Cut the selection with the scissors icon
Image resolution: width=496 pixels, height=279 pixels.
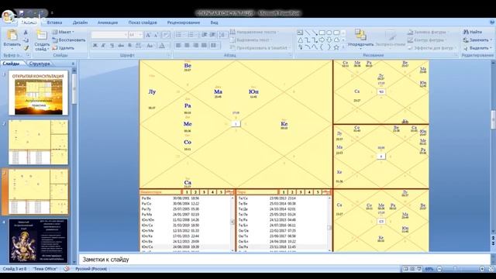tap(26, 33)
